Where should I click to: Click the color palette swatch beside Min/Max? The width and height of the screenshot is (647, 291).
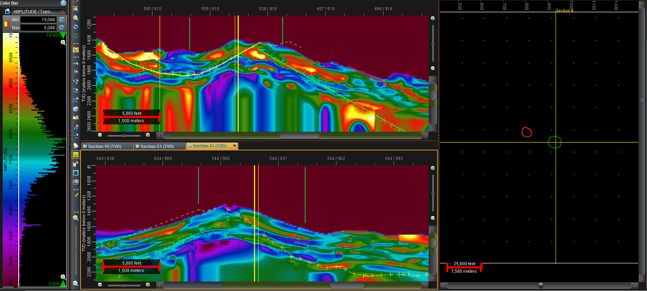click(x=6, y=23)
